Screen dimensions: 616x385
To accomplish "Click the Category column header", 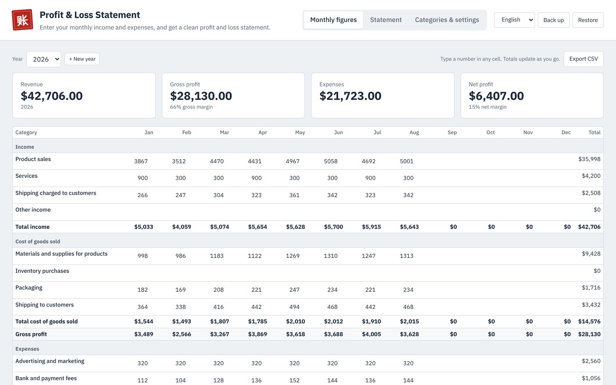I will tap(26, 132).
